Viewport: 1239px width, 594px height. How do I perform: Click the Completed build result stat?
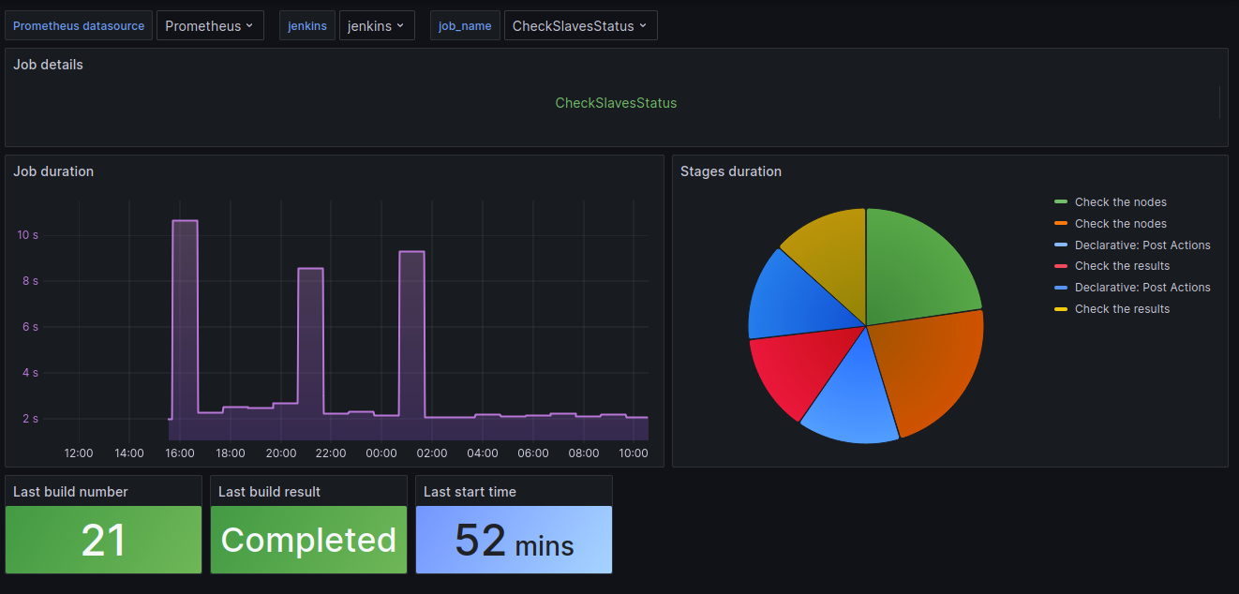308,540
